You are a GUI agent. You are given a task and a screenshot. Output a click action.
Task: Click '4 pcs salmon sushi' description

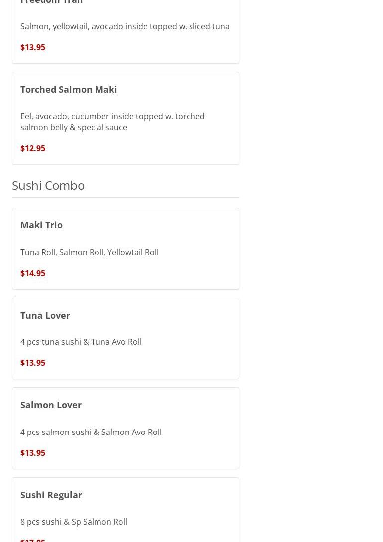pyautogui.click(x=91, y=432)
